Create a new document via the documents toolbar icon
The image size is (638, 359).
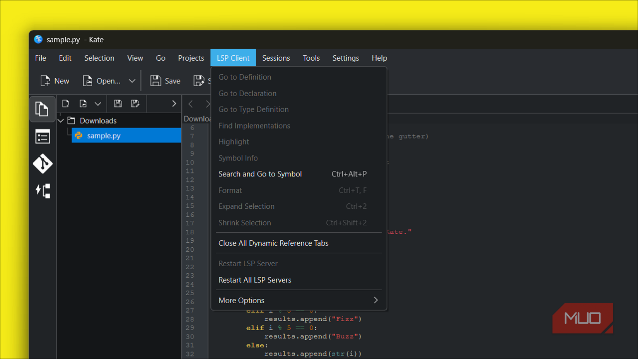point(65,104)
